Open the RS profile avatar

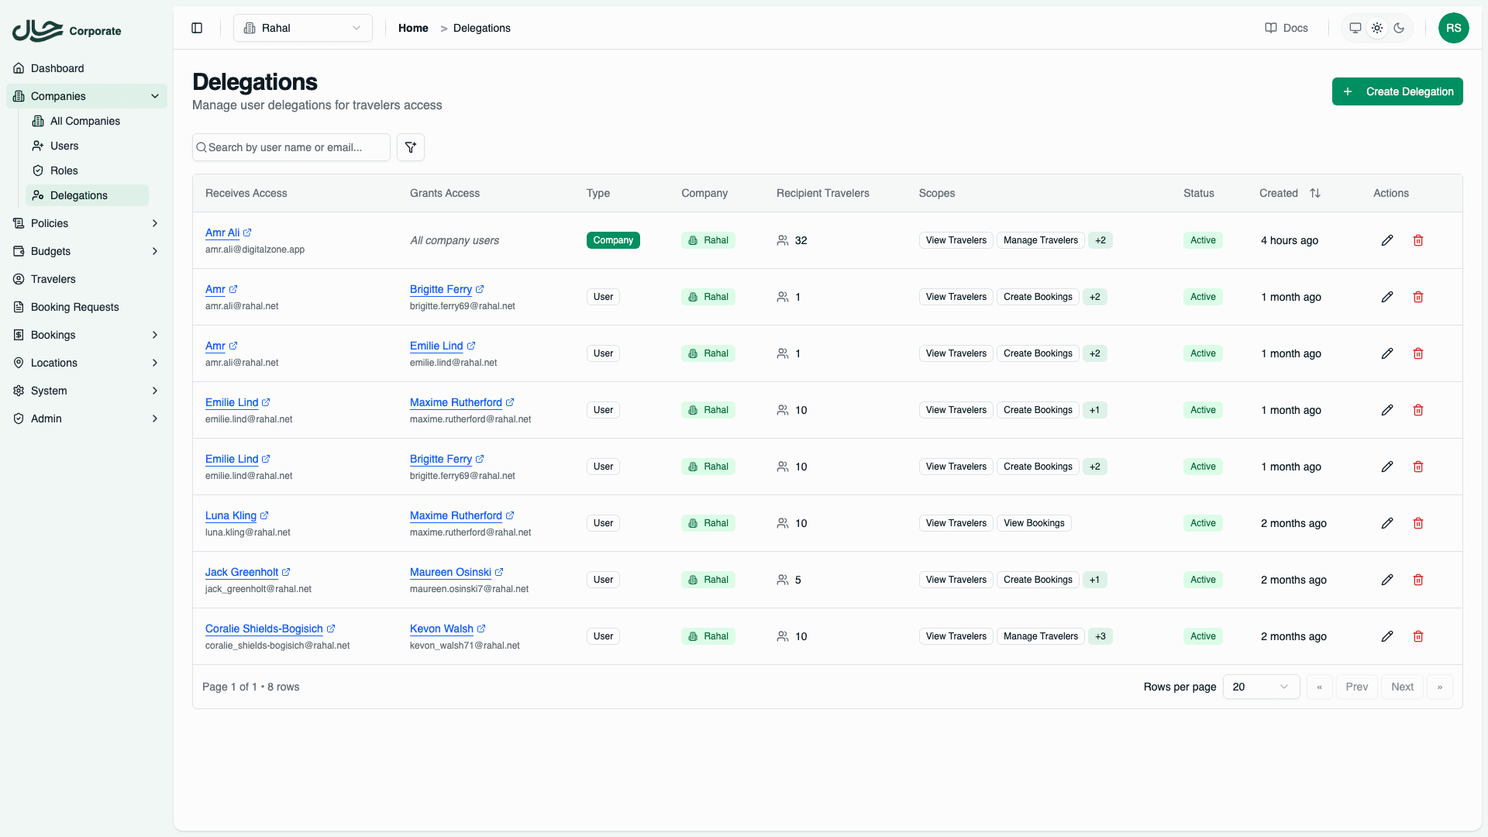pos(1454,28)
